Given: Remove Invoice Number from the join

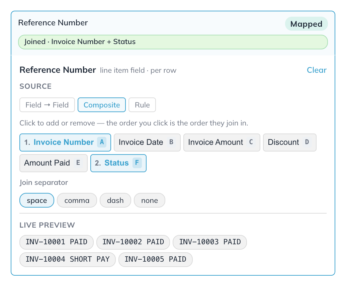Looking at the screenshot, I should [x=65, y=142].
